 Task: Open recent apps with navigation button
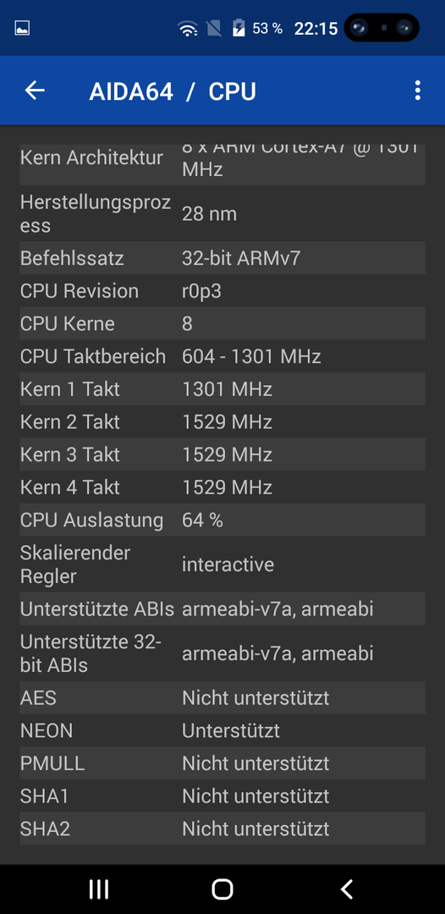pos(99,889)
